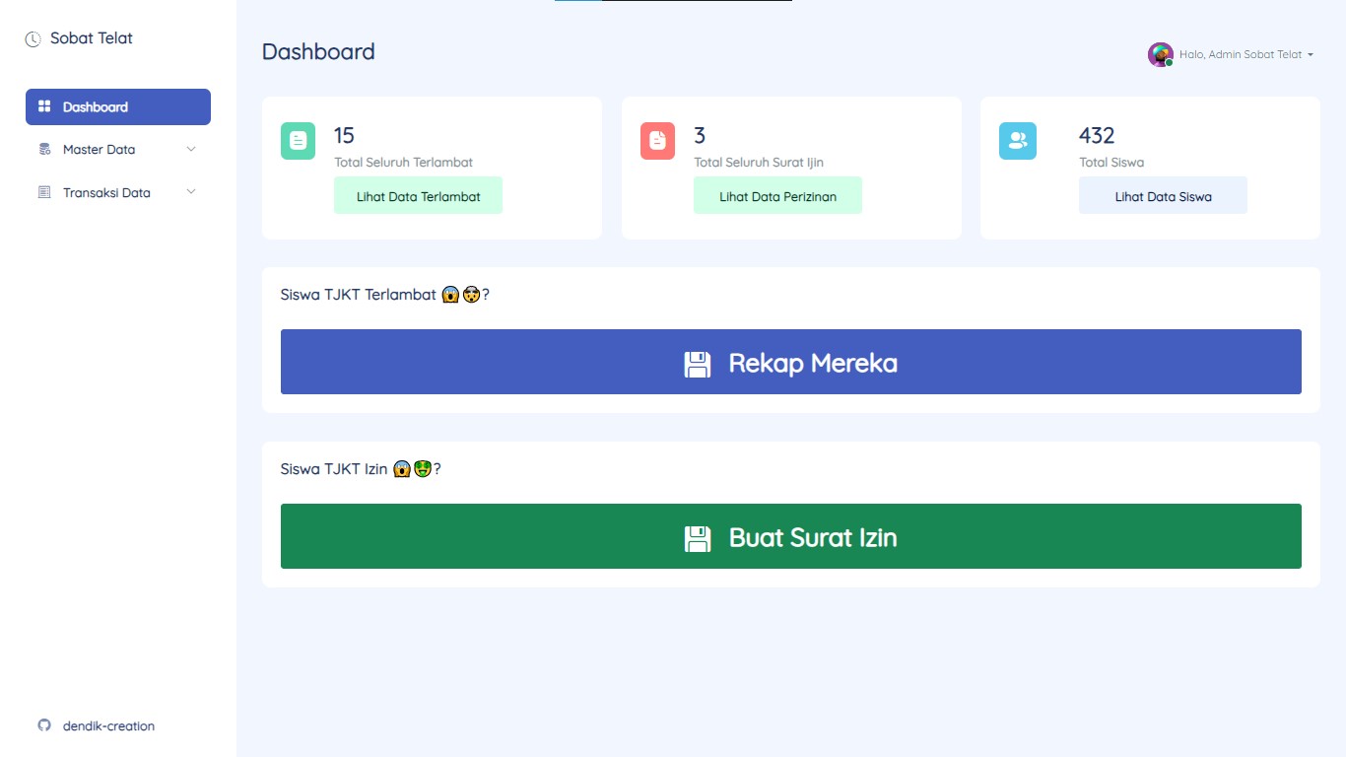Click the blue users icon for Total Siswa
This screenshot has width=1346, height=757.
1017,141
